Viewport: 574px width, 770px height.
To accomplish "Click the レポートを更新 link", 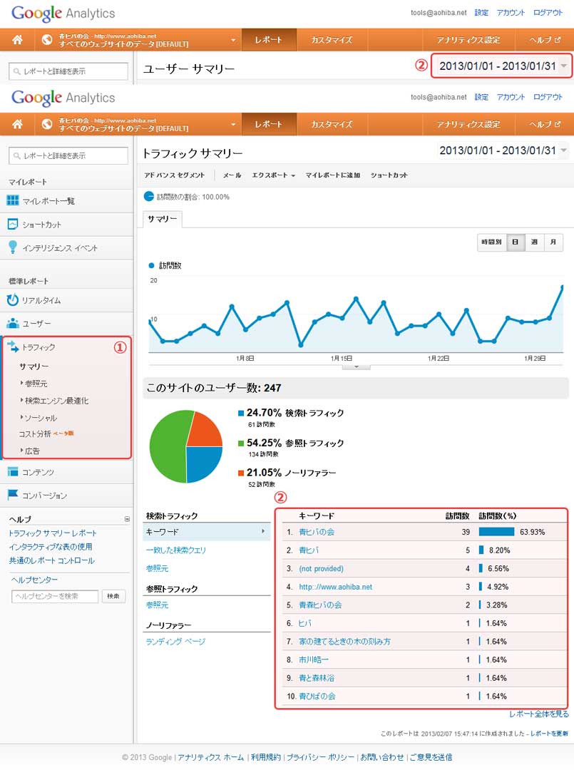I will coord(549,733).
